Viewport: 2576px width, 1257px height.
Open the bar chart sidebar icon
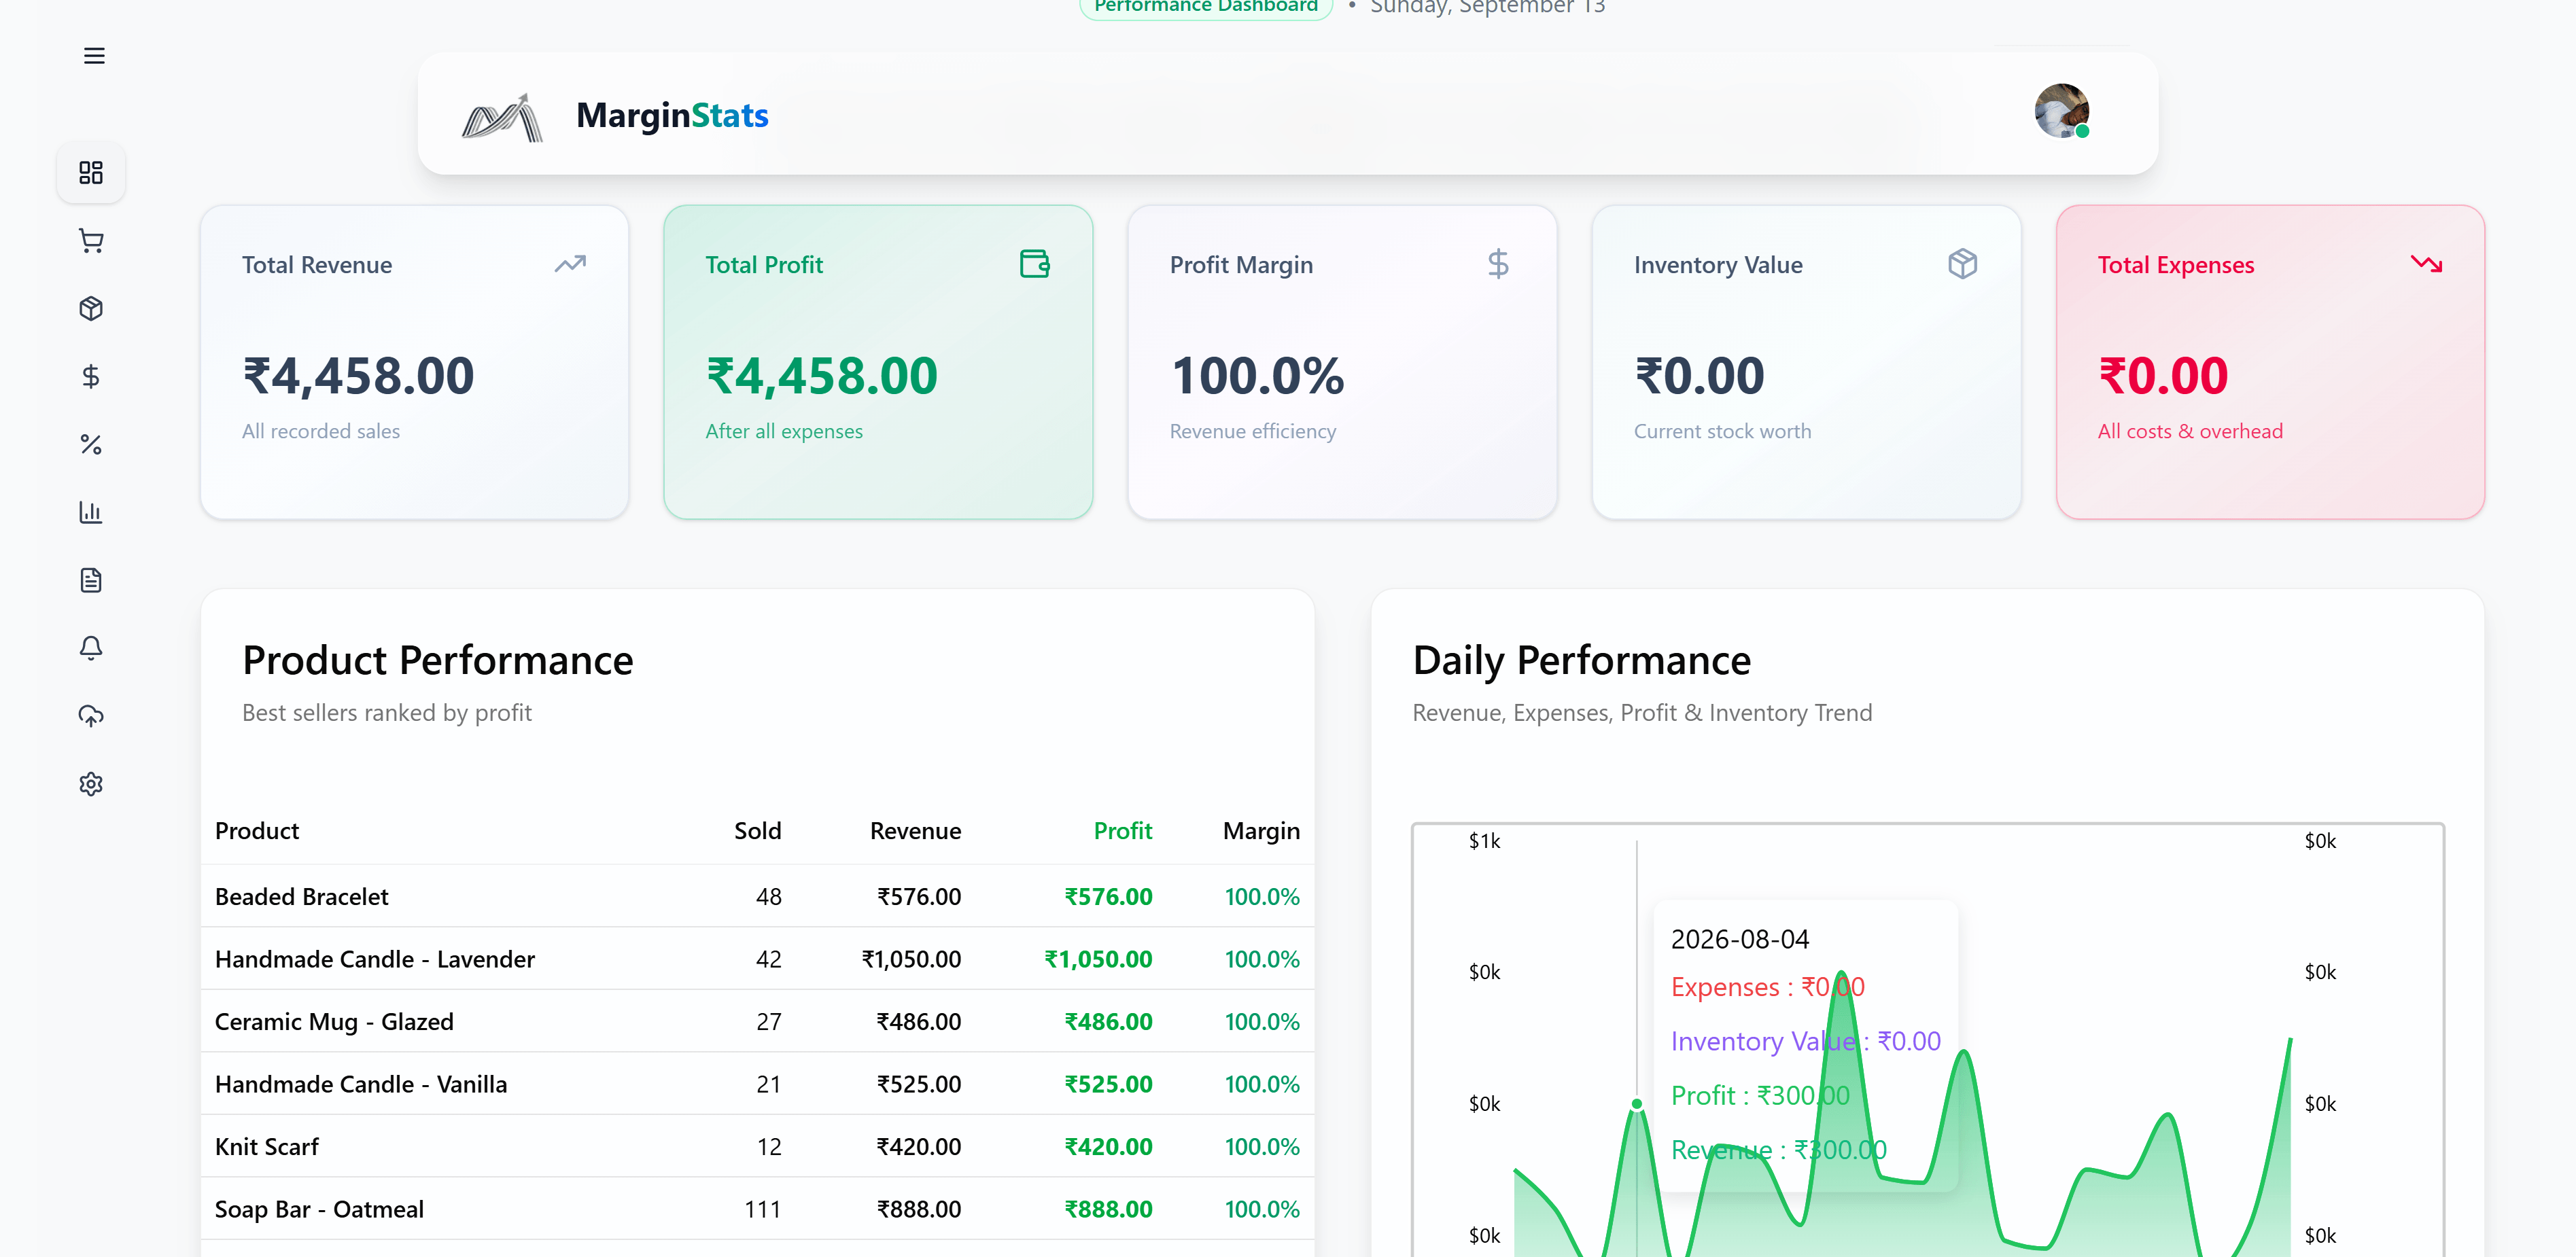(91, 513)
